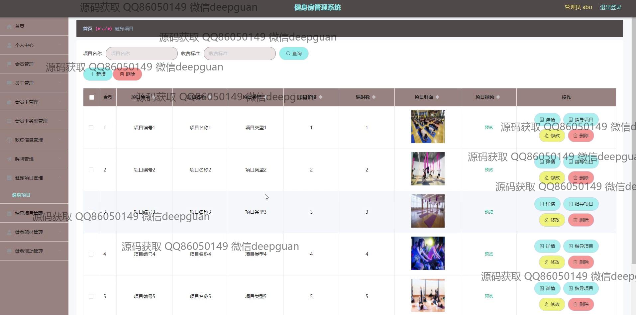Focus the 项目名称 search input field
636x315 pixels.
point(142,53)
